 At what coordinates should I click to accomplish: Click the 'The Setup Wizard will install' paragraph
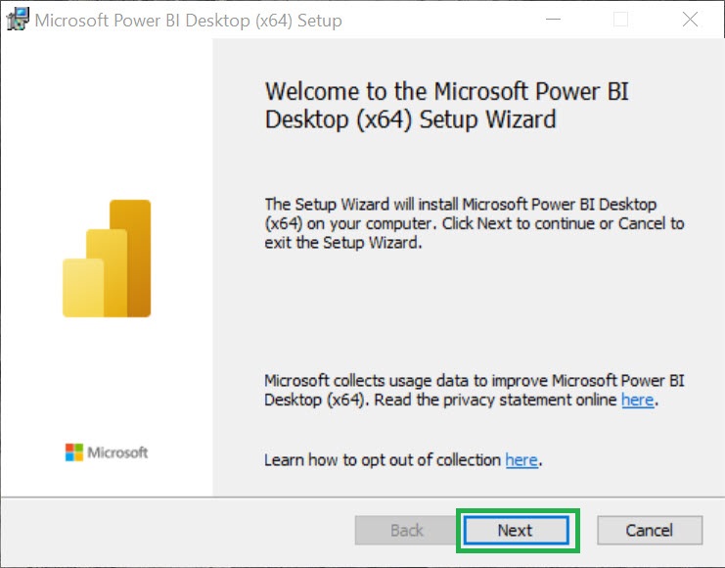475,223
